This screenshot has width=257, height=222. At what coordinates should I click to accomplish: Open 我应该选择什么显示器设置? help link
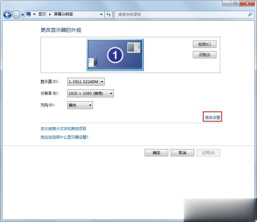click(x=64, y=137)
